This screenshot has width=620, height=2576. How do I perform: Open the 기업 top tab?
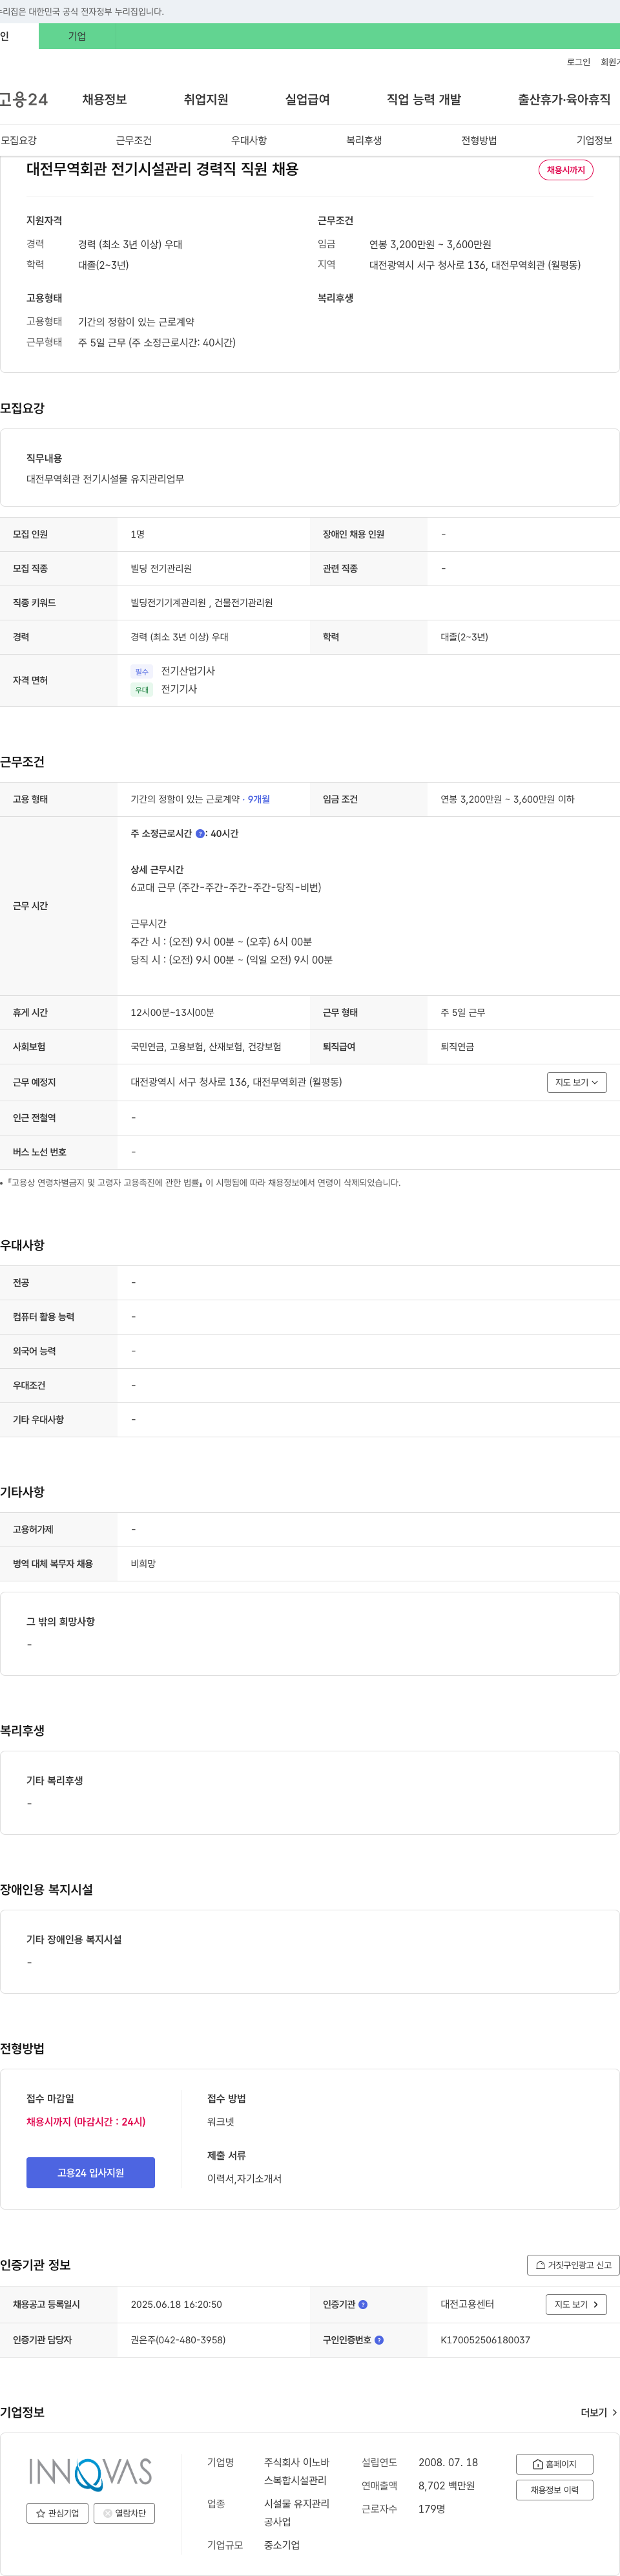pyautogui.click(x=77, y=36)
